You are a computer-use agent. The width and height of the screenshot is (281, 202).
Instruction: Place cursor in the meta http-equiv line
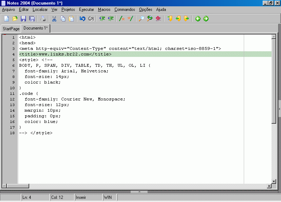tap(120, 48)
